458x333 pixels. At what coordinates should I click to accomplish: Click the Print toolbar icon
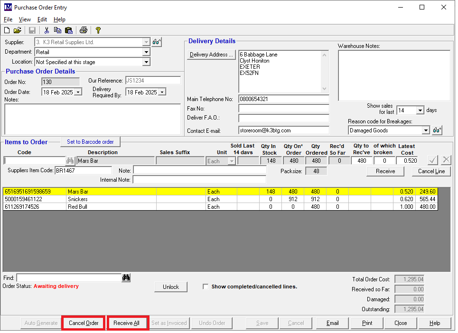coord(84,30)
